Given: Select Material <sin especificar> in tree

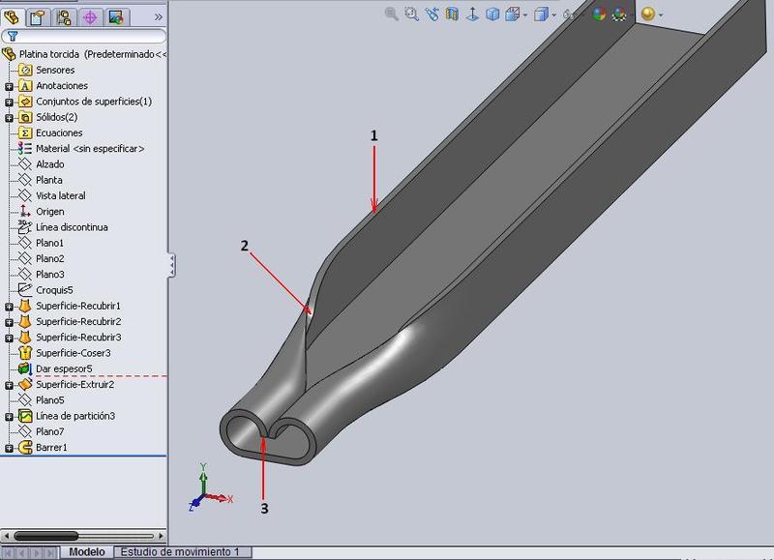Looking at the screenshot, I should pos(89,149).
